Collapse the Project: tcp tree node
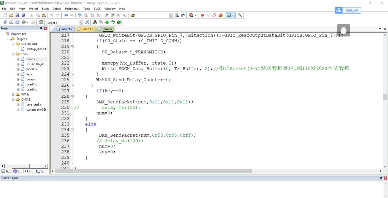Viewport: 388px width, 198px height. 3,34
